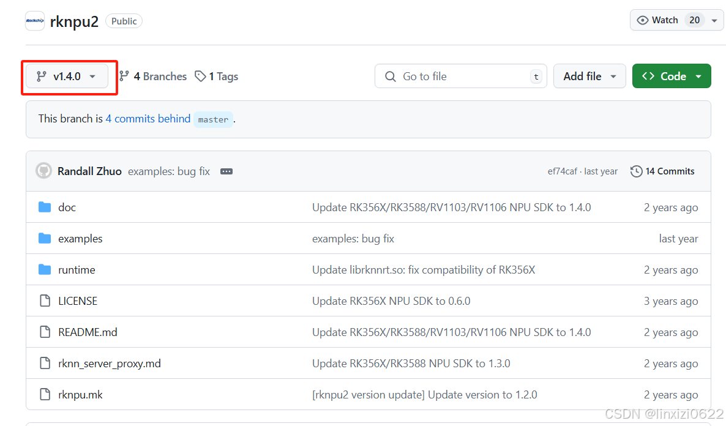Open 'Update RK356X/RK3588 NPU SDK to 1.3.0' commit
726x426 pixels.
point(411,364)
